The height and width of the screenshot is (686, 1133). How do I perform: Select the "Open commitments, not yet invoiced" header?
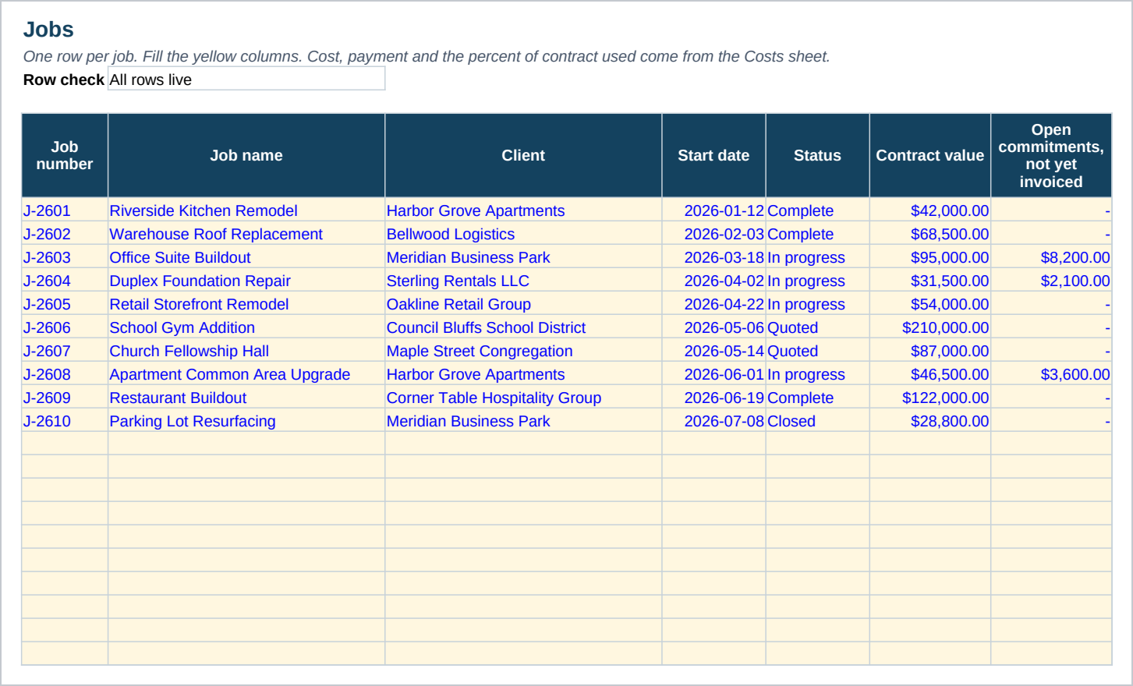(x=1051, y=155)
